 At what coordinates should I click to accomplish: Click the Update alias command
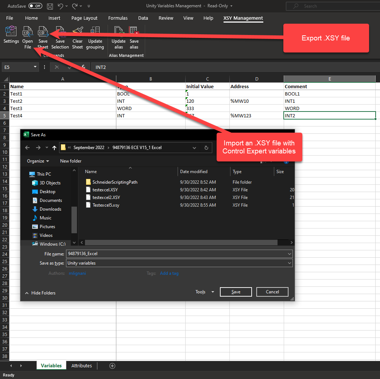119,38
